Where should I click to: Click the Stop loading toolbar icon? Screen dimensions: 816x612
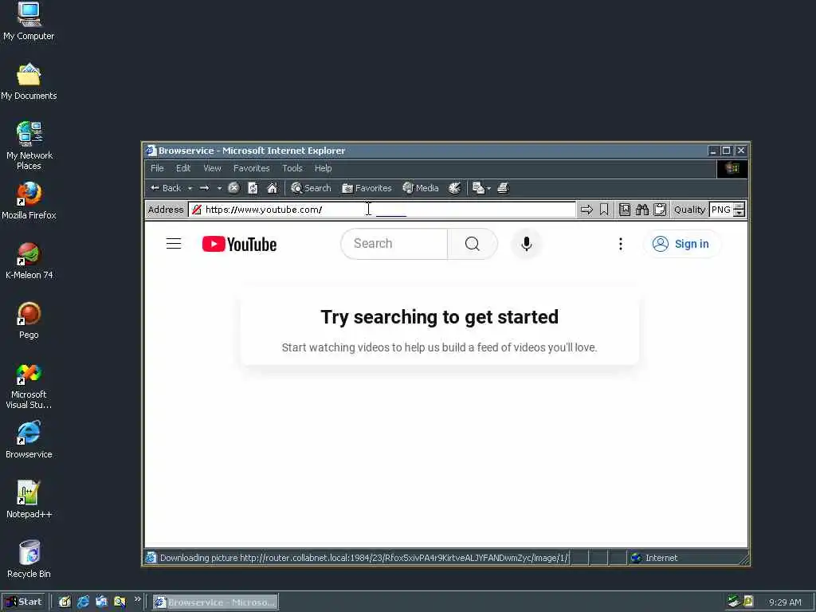pos(234,188)
